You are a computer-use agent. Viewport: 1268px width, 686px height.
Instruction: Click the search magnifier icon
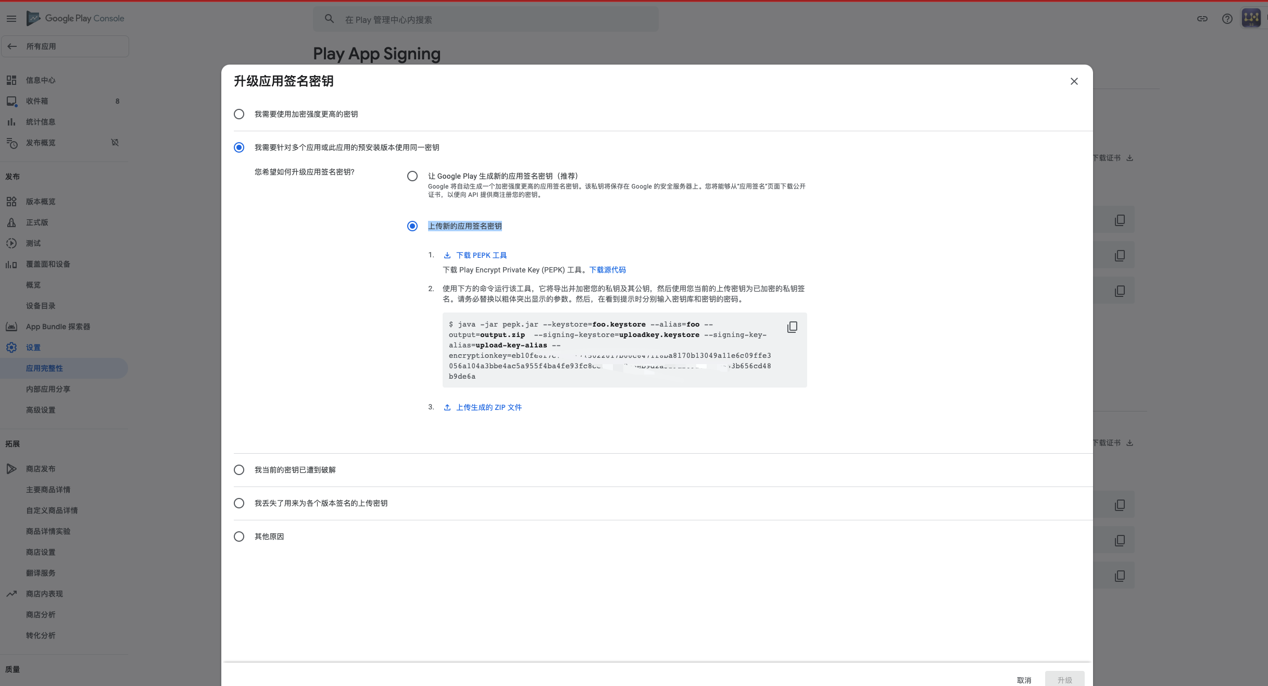(x=329, y=19)
